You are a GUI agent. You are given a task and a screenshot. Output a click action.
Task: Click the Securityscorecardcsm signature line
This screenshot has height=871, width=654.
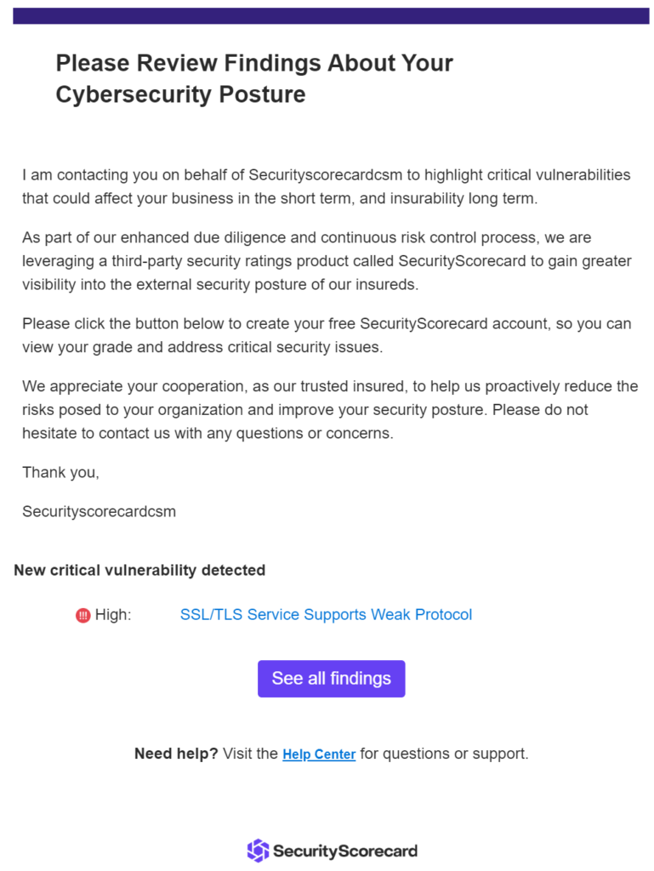pos(99,512)
